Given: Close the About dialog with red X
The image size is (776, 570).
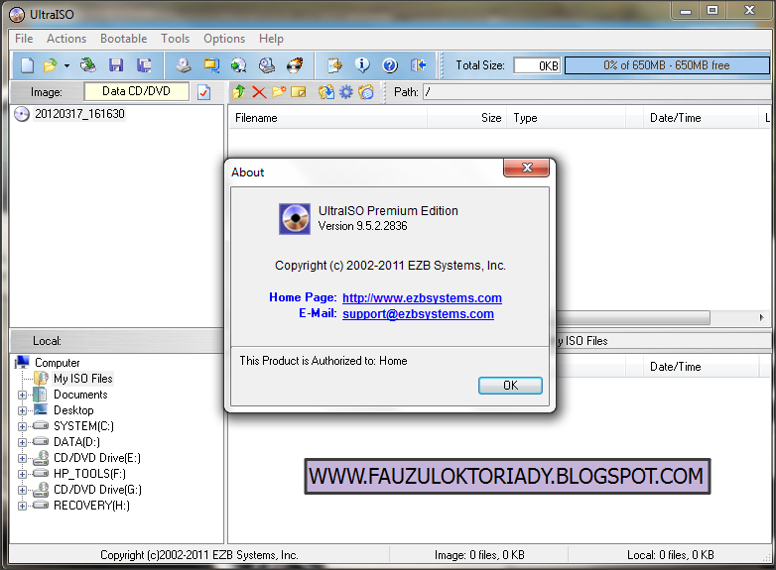Looking at the screenshot, I should click(527, 168).
